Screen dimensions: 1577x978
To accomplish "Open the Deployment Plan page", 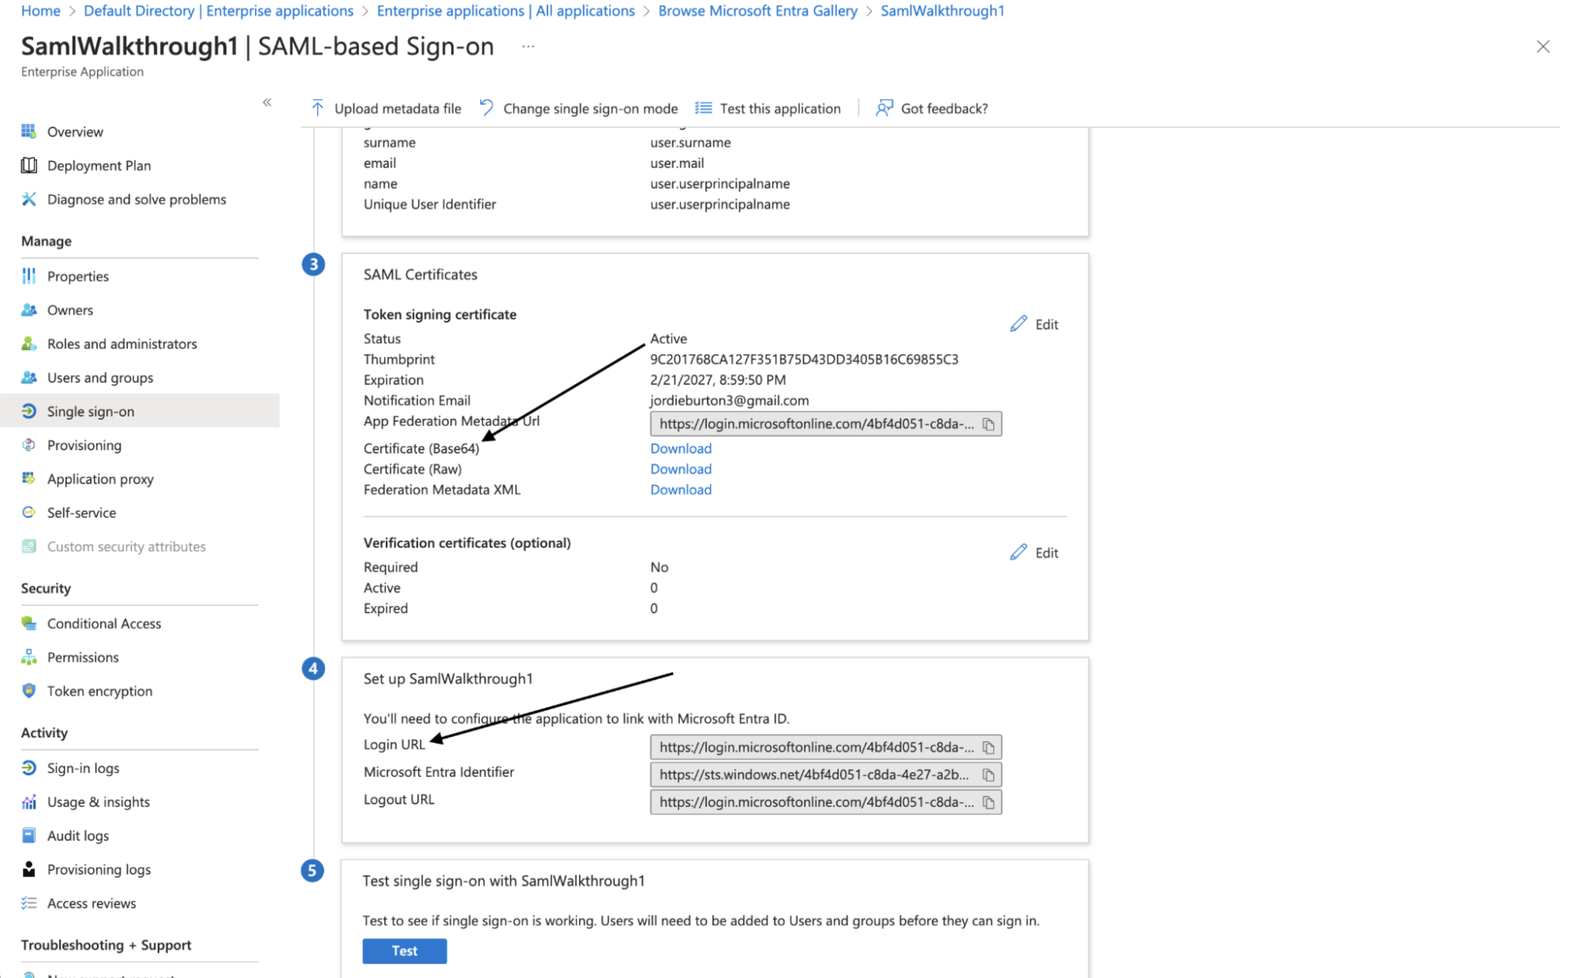I will pyautogui.click(x=99, y=166).
